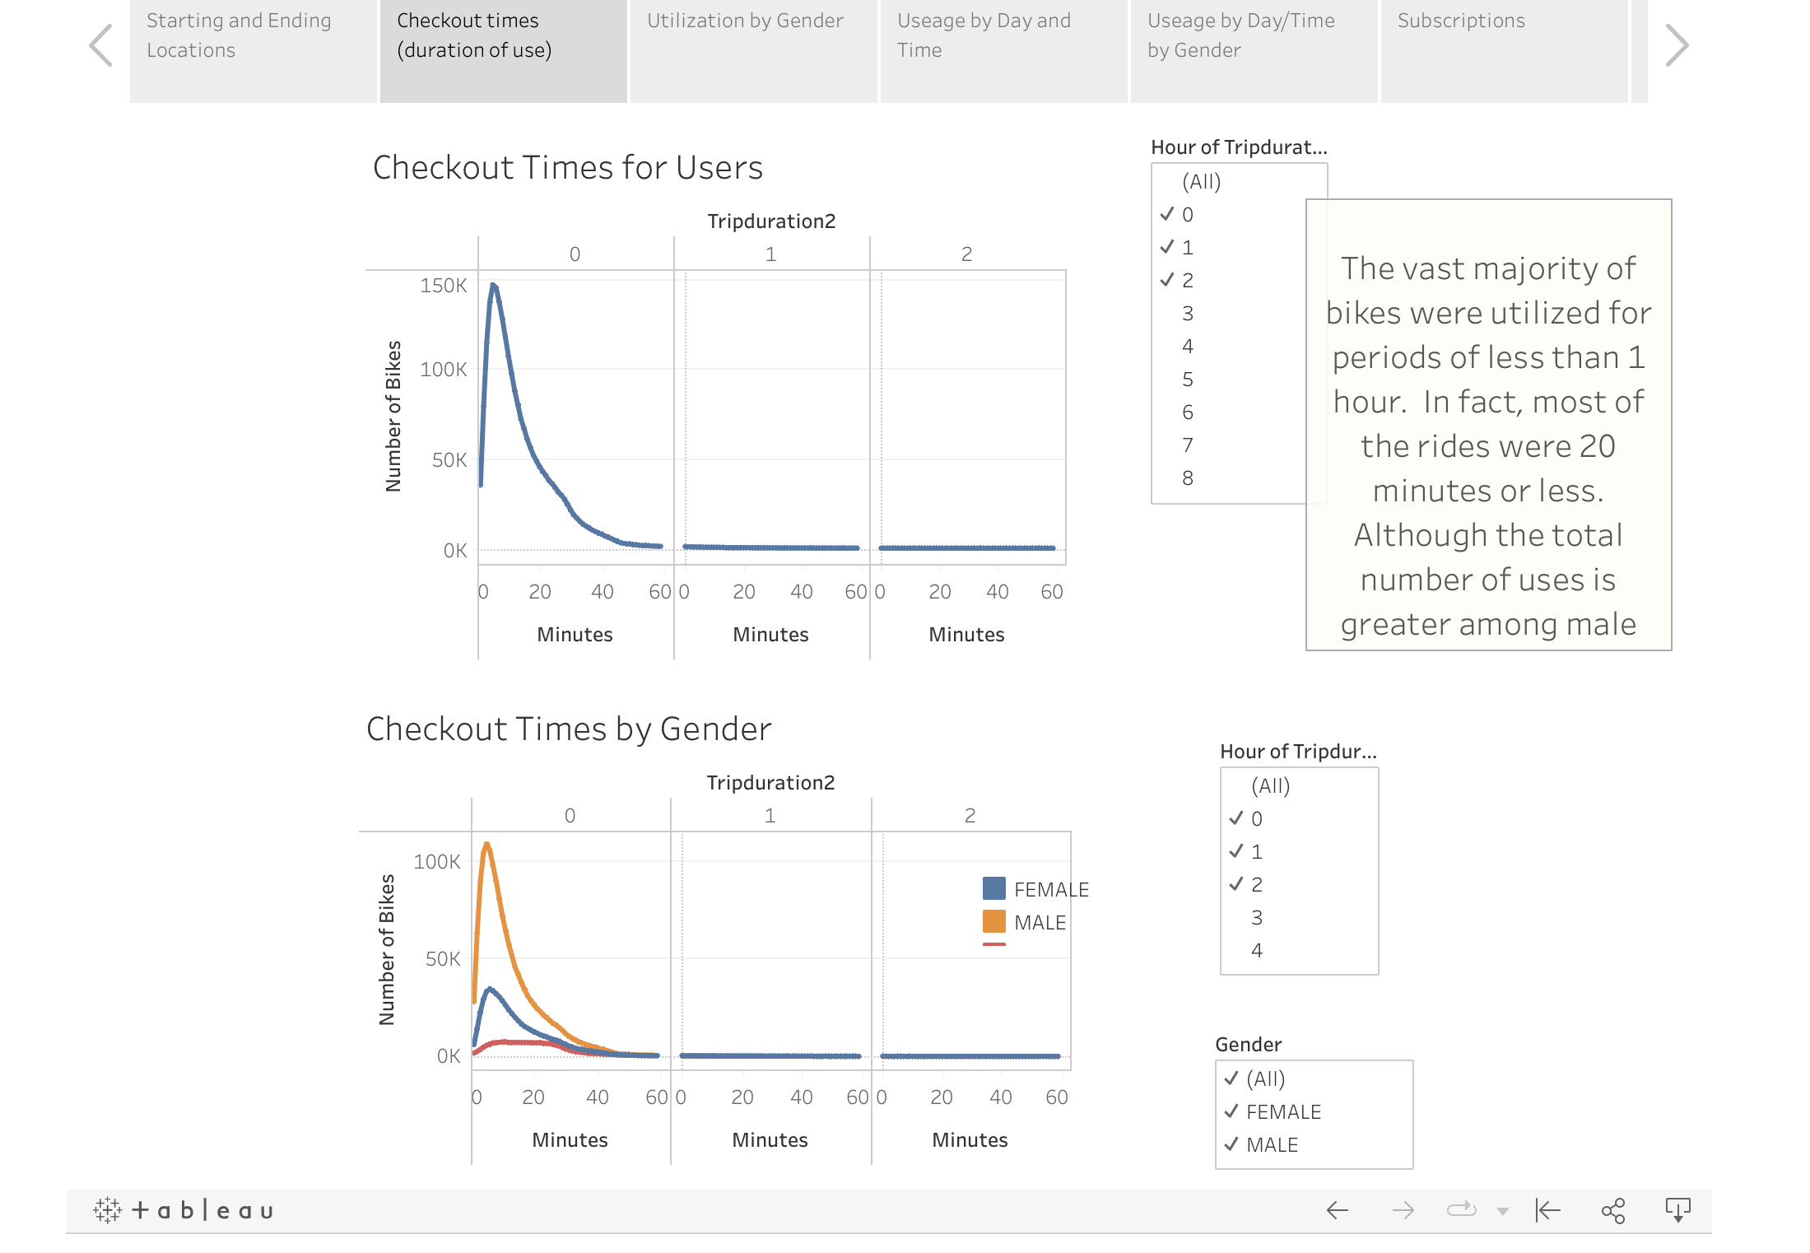Click the male usage caption text box
Image resolution: width=1810 pixels, height=1253 pixels.
(x=1488, y=425)
